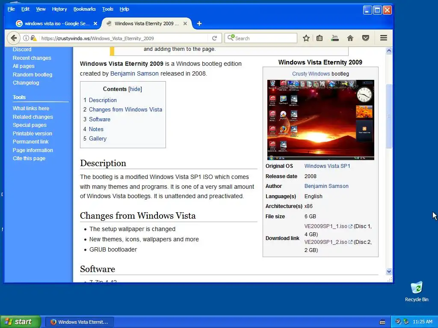The image size is (438, 328).
Task: Open the History menu
Action: (x=59, y=9)
